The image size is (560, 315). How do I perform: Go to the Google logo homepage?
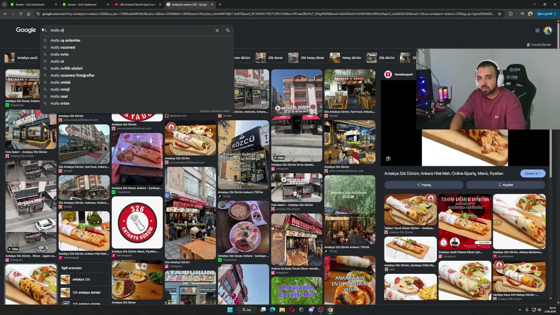26,30
